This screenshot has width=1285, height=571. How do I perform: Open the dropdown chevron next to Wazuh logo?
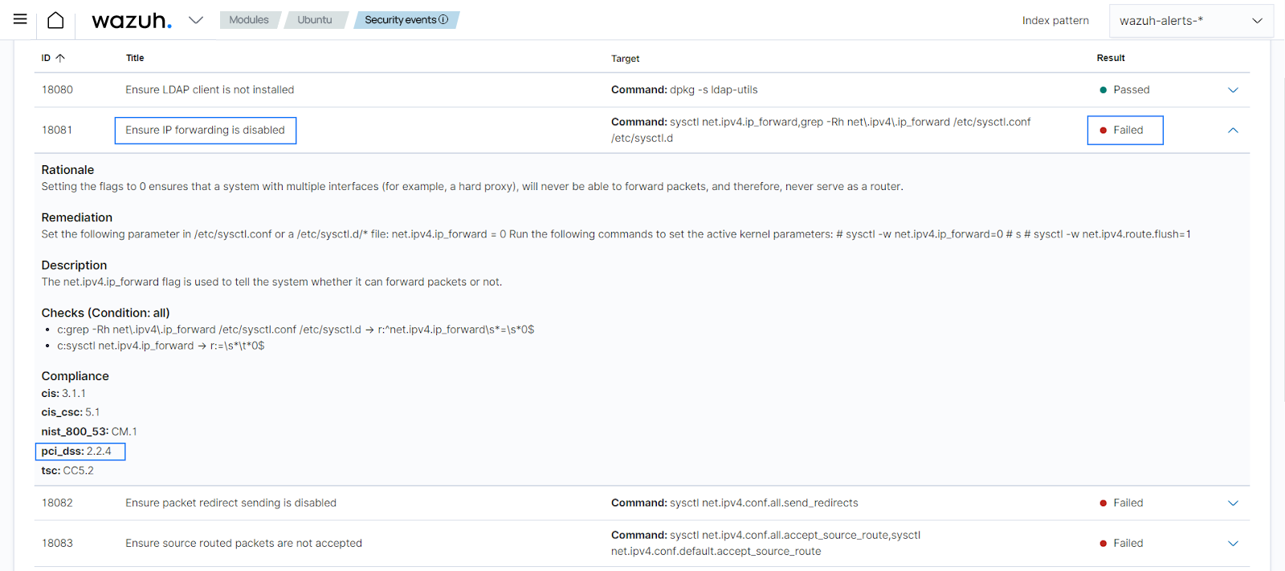(196, 20)
